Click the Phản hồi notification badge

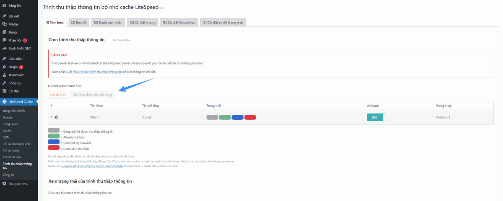coord(25,40)
